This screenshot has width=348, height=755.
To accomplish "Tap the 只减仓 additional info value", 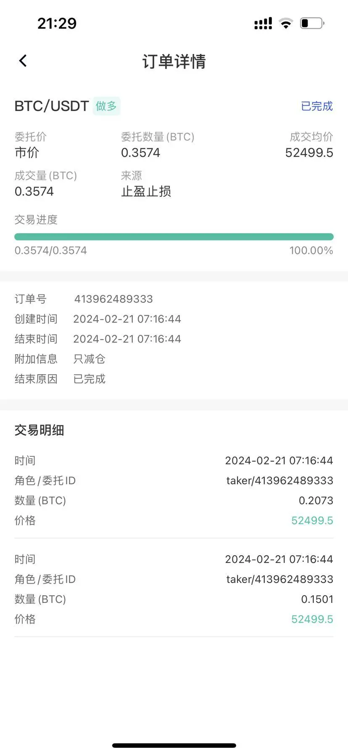I will click(x=89, y=359).
